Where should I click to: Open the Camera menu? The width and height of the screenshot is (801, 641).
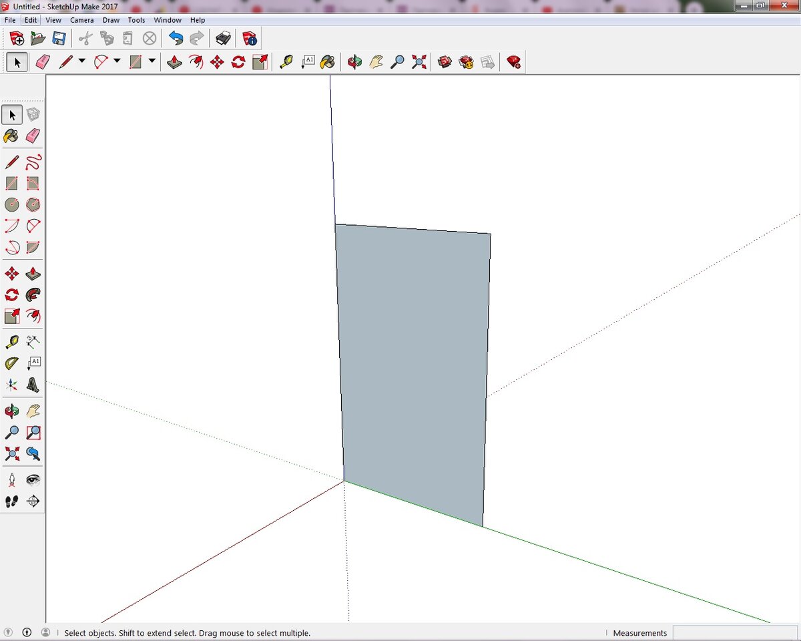(x=82, y=20)
